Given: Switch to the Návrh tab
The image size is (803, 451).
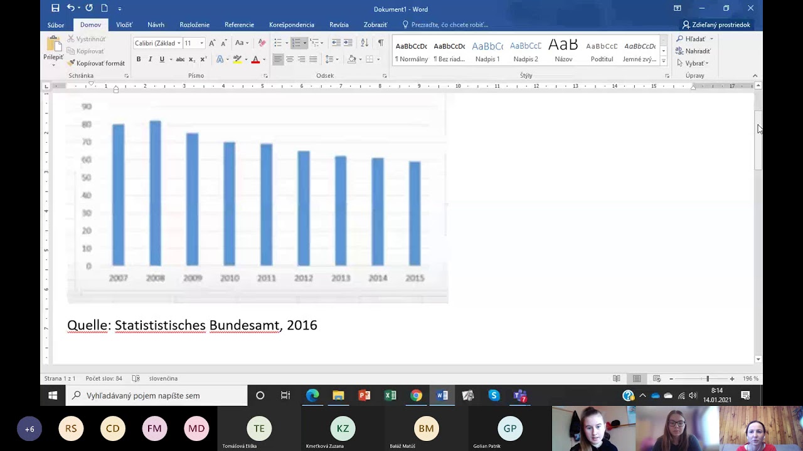Looking at the screenshot, I should click(x=156, y=25).
